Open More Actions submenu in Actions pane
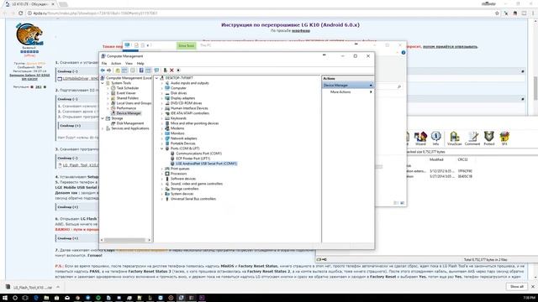Viewport: 538px width, 302px height. tap(347, 92)
